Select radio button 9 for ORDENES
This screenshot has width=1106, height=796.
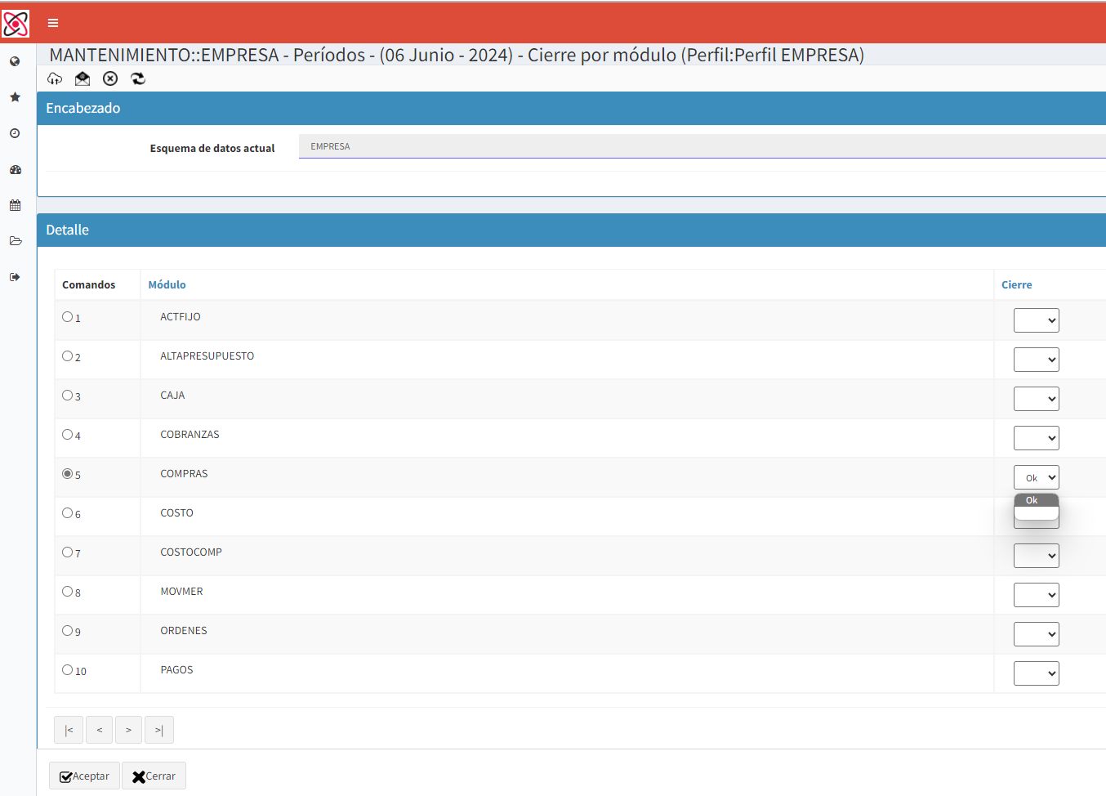(x=68, y=631)
